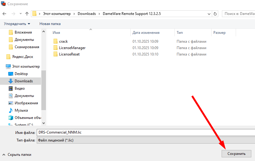Click the Видео filmstrip icon
This screenshot has height=161, width=255.
tap(11, 88)
